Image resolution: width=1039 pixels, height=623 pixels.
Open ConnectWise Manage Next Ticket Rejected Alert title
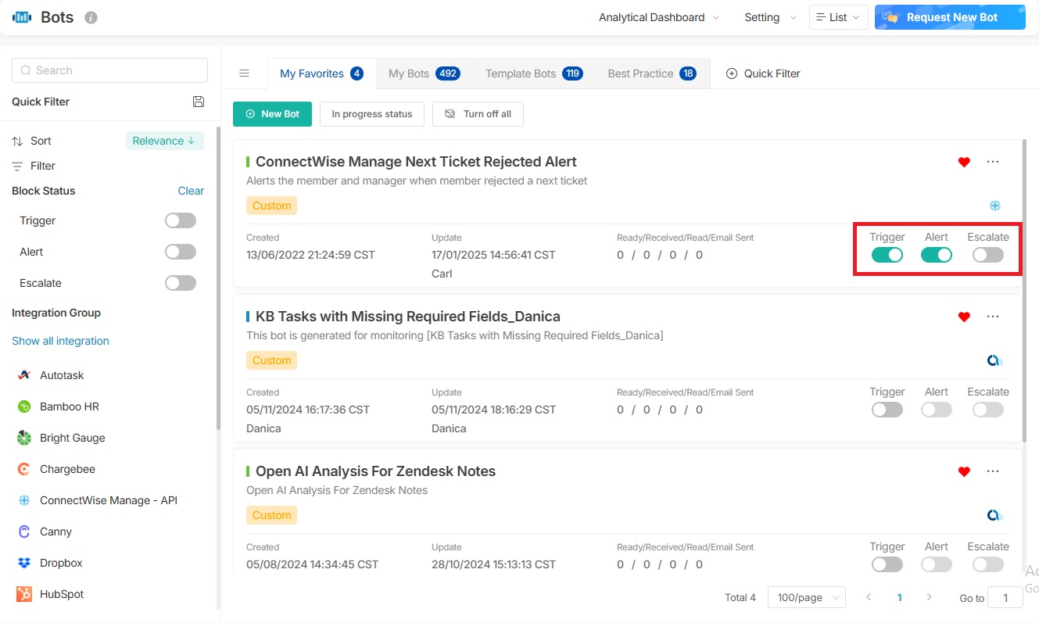tap(416, 162)
